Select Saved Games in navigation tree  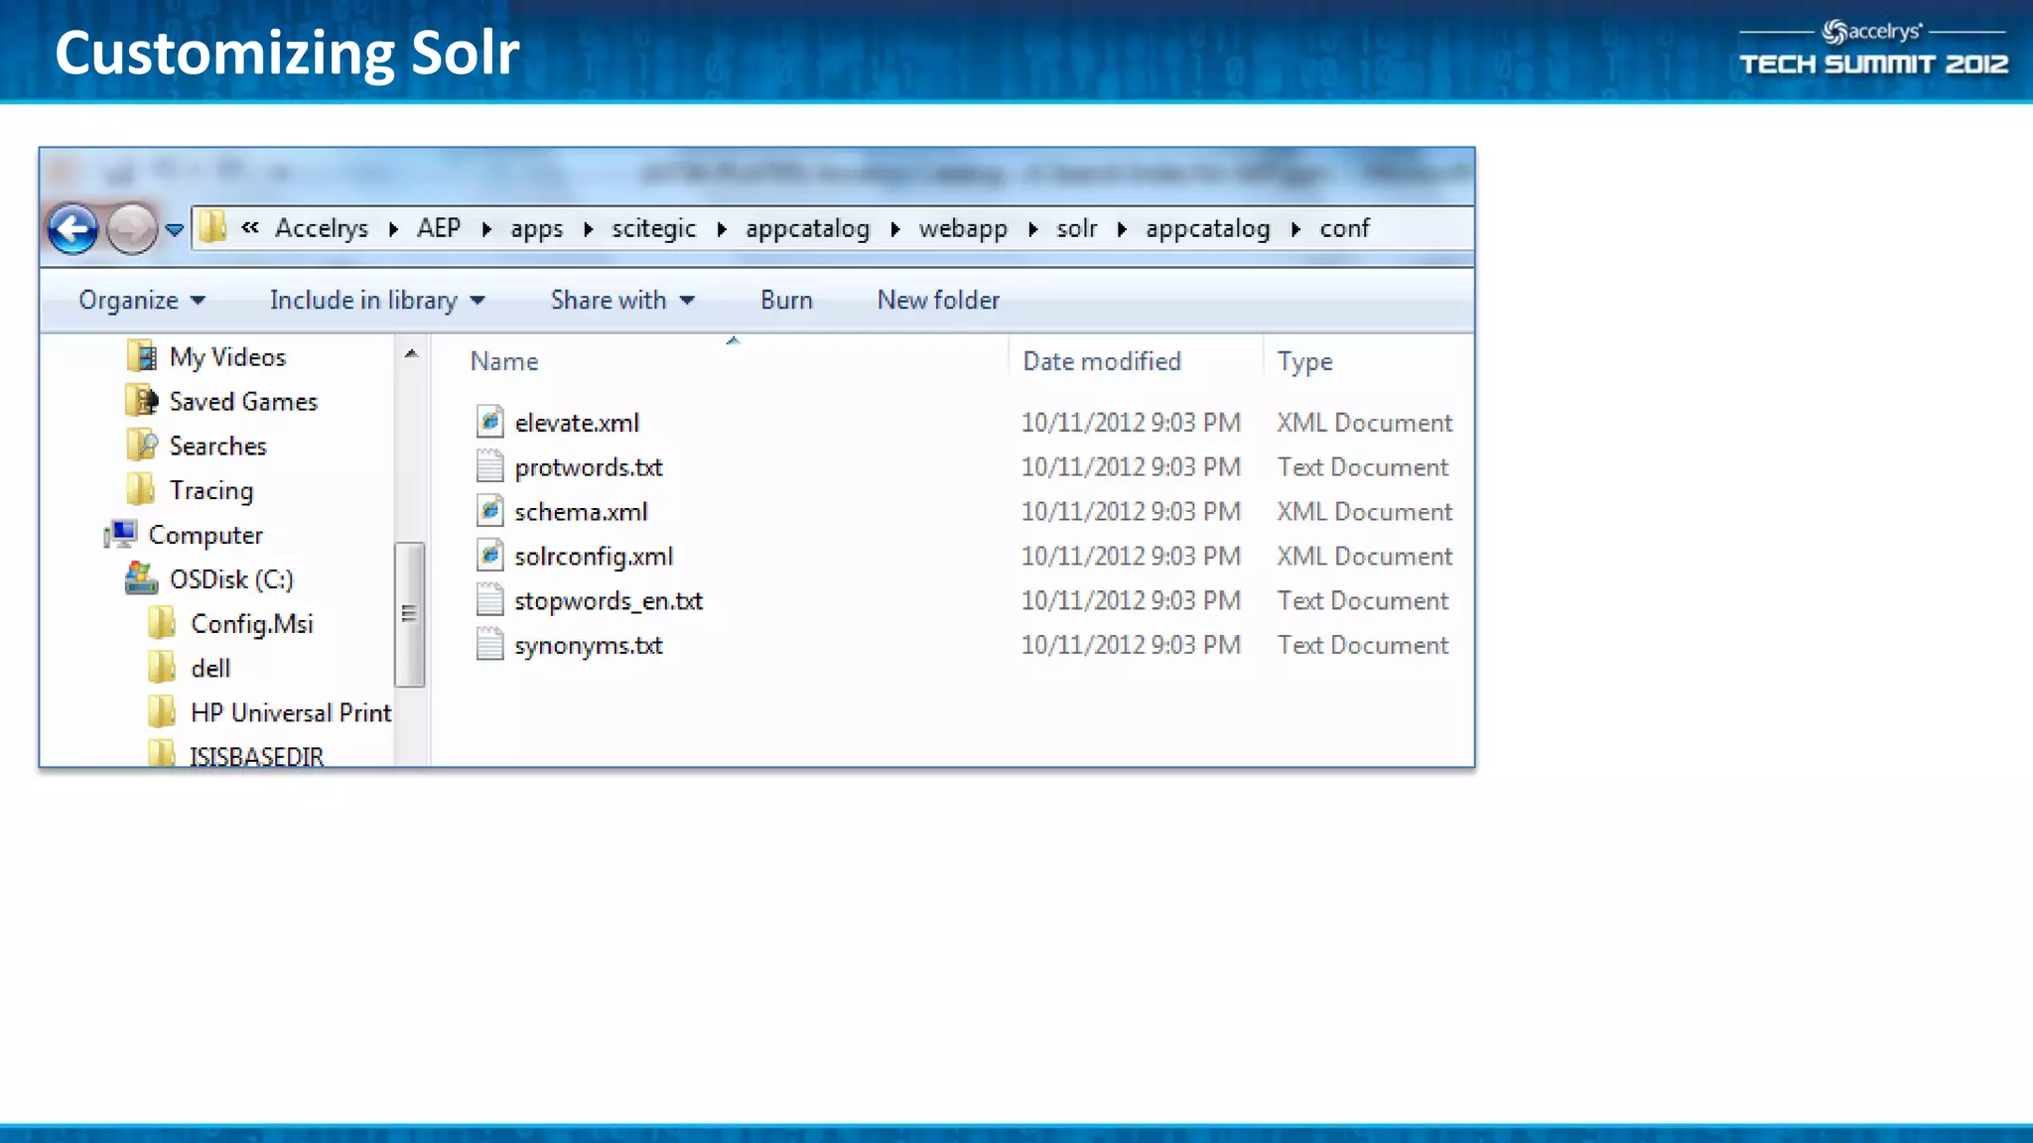[243, 402]
